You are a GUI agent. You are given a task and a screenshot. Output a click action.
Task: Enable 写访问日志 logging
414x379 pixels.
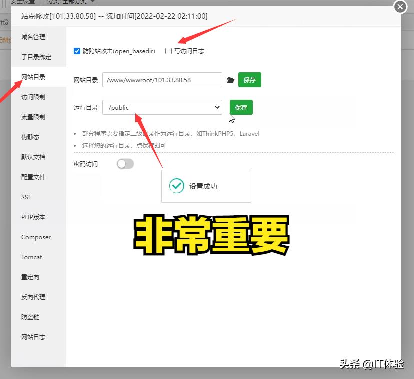168,50
